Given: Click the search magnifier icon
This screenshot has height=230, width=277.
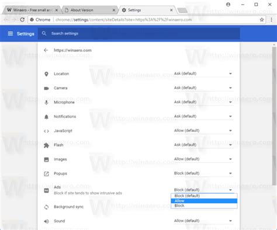Looking at the screenshot, I should click(44, 33).
